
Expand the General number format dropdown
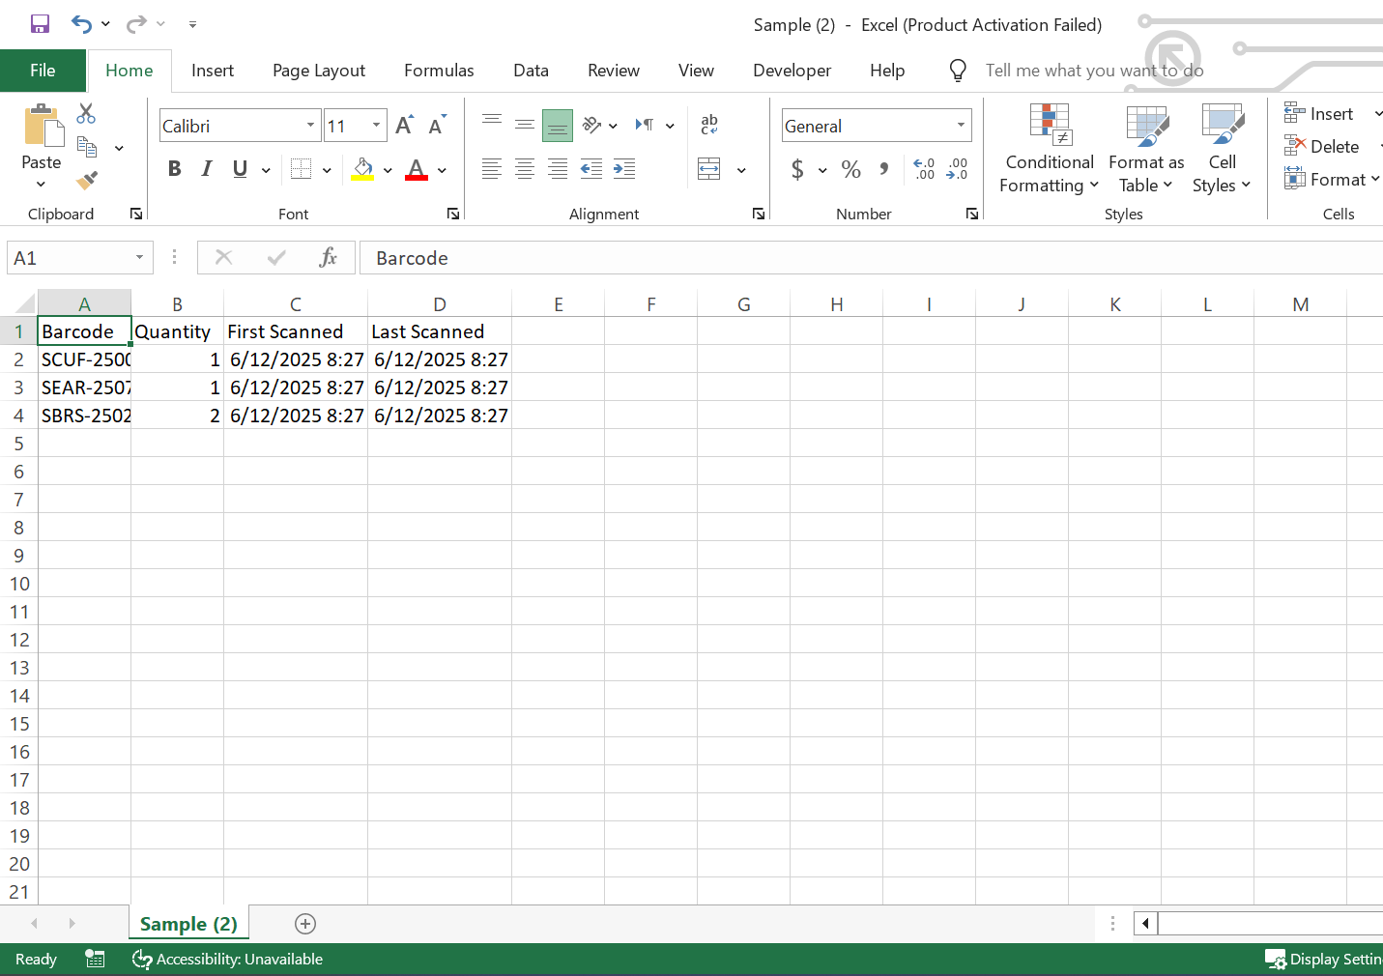pos(961,126)
